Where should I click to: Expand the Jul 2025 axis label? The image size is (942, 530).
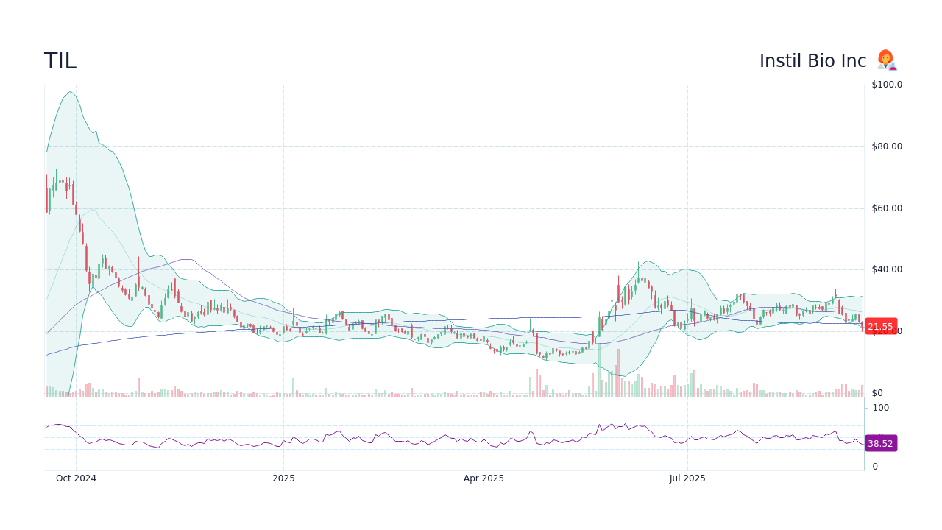click(x=688, y=478)
